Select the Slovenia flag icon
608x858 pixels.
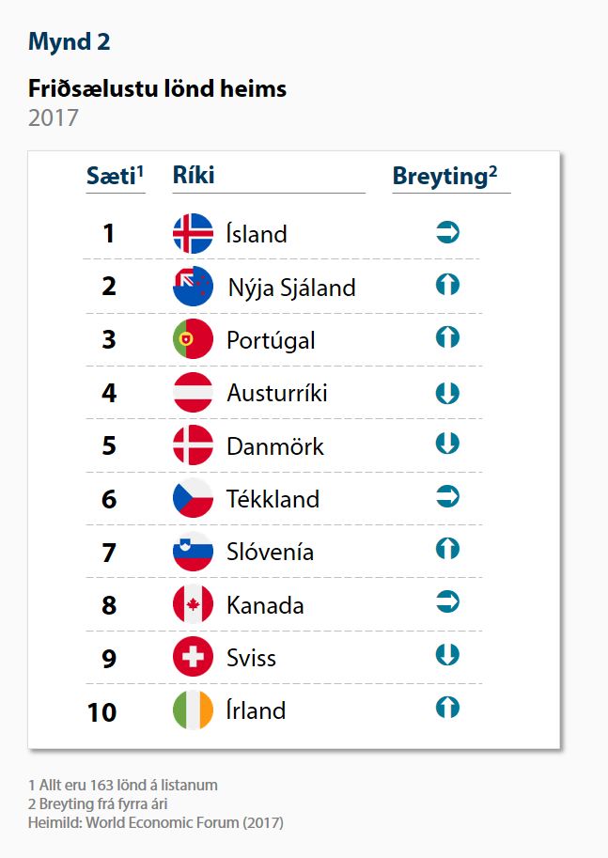[193, 551]
